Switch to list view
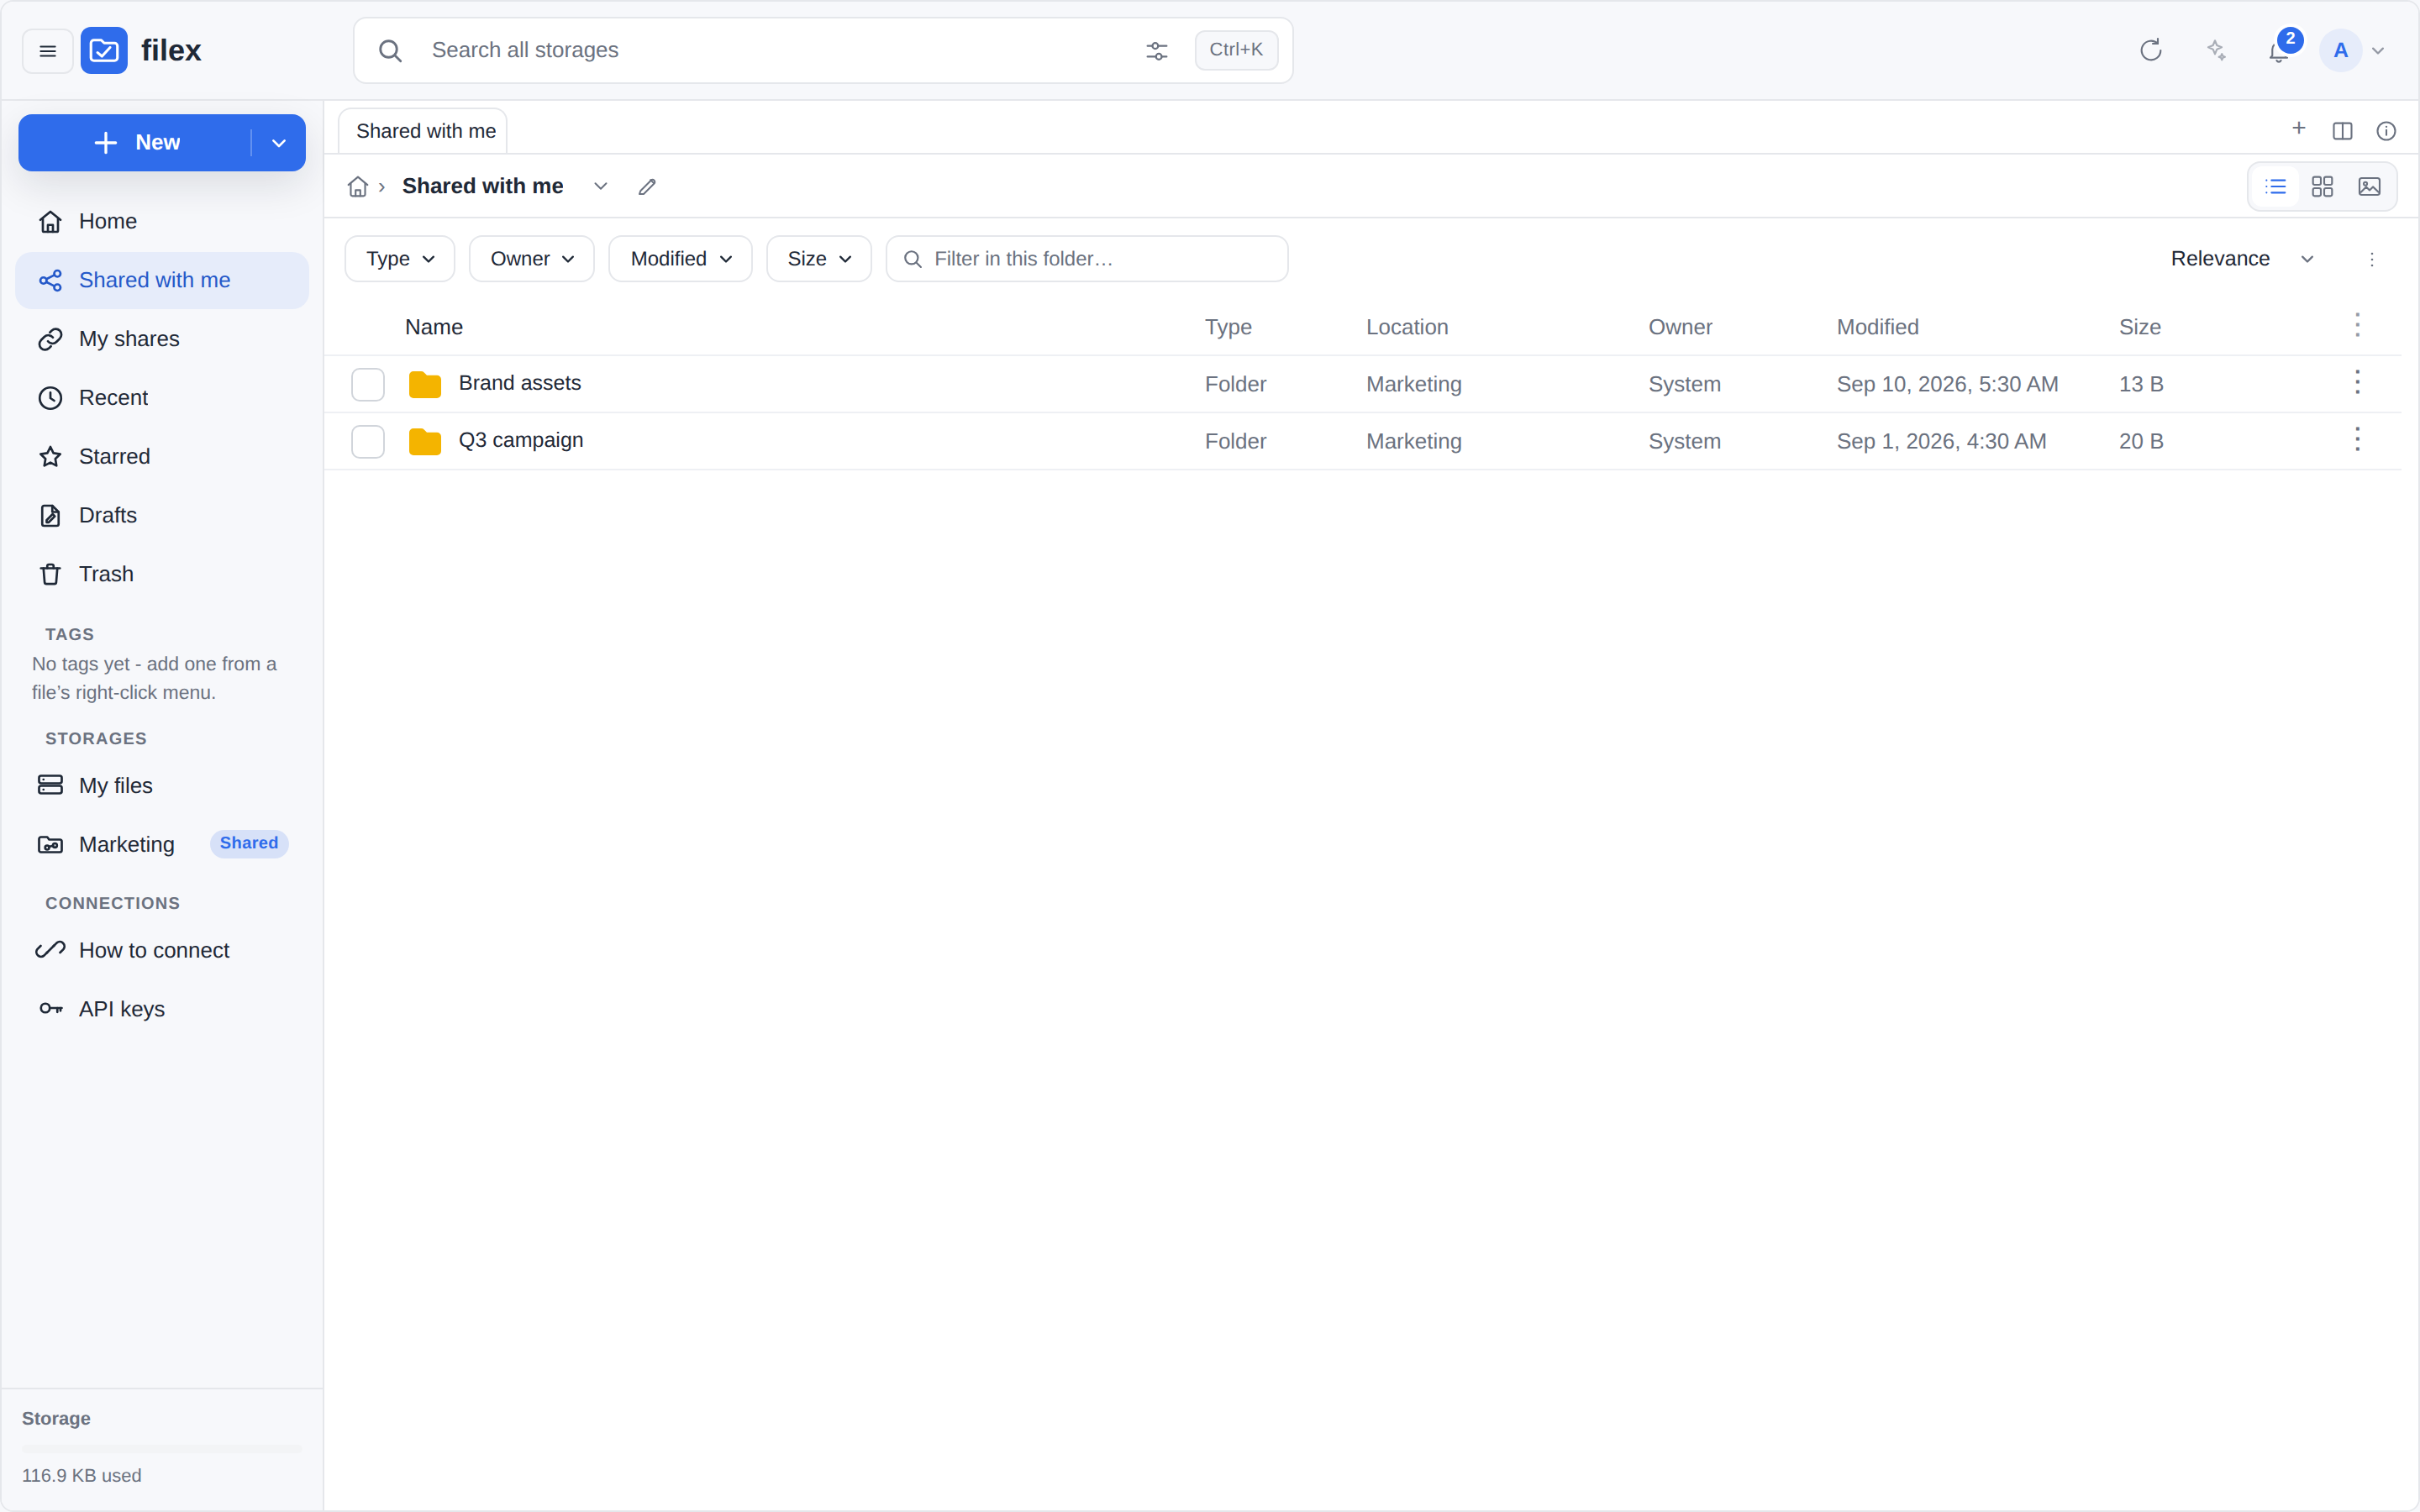 (x=2275, y=187)
